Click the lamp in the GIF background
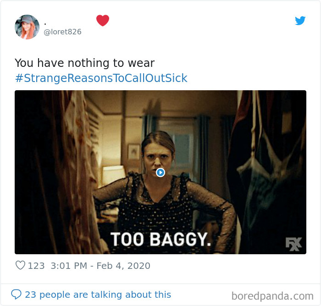321x306 pixels. point(113,176)
